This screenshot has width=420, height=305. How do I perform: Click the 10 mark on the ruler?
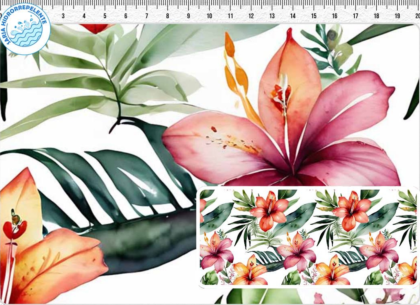pyautogui.click(x=209, y=16)
